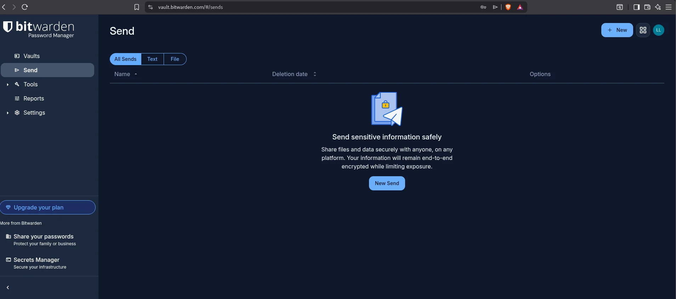The width and height of the screenshot is (676, 299).
Task: Collapse the sidebar with the chevron
Action: [8, 288]
